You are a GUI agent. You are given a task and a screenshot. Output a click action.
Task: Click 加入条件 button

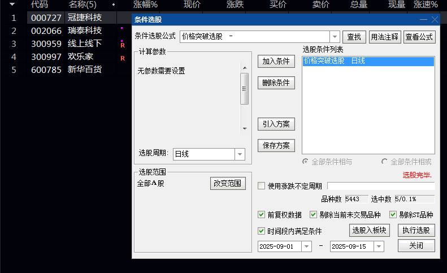click(x=276, y=62)
